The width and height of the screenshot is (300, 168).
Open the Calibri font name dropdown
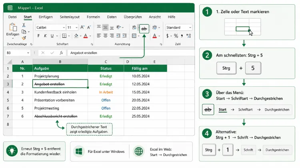(x=64, y=27)
